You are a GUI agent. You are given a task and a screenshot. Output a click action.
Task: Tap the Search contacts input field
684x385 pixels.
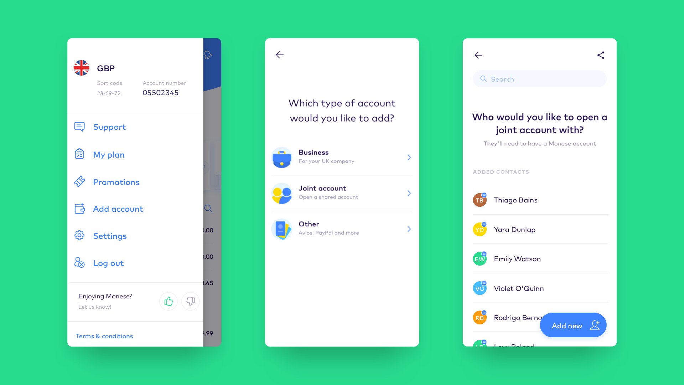[539, 78]
